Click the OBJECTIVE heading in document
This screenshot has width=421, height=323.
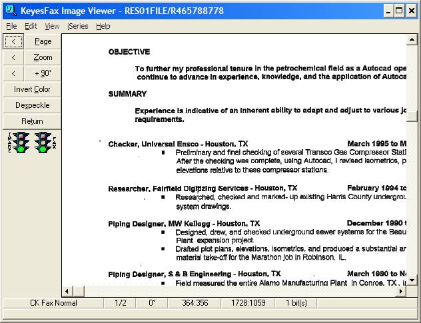pyautogui.click(x=129, y=52)
